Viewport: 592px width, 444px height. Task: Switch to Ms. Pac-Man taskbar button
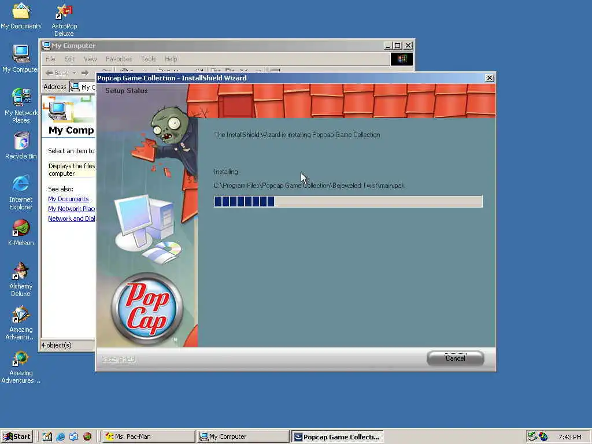pyautogui.click(x=149, y=436)
